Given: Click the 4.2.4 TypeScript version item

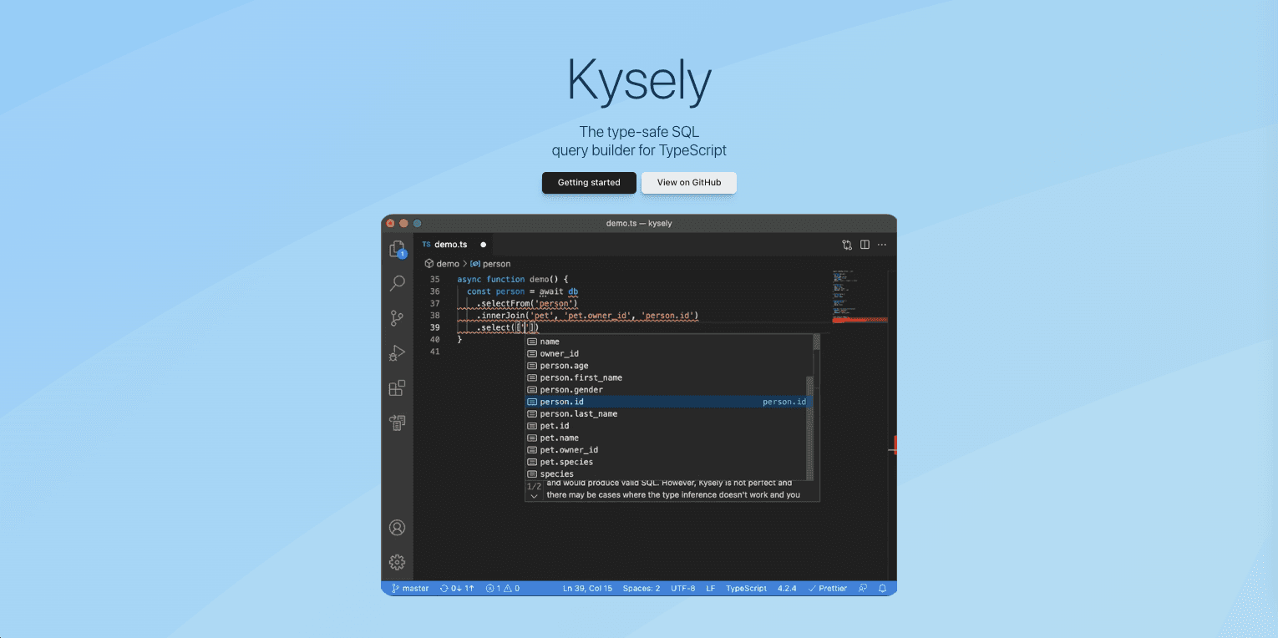Looking at the screenshot, I should 787,588.
